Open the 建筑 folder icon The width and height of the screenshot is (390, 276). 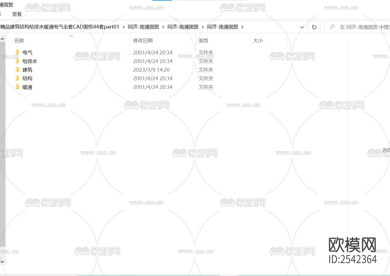point(17,70)
